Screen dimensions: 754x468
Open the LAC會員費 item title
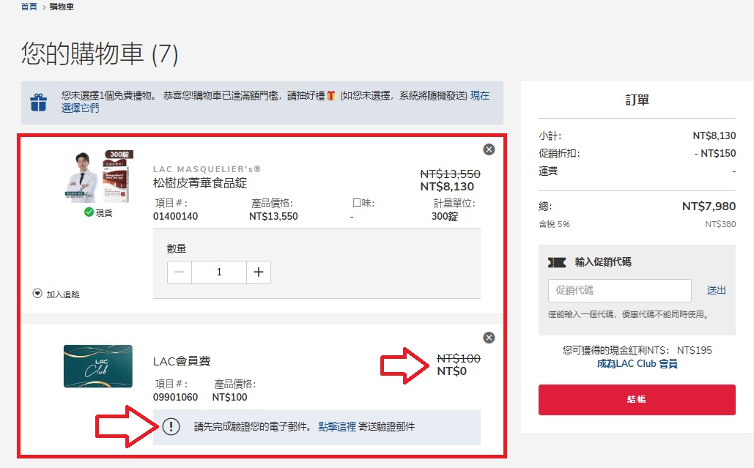tap(182, 361)
